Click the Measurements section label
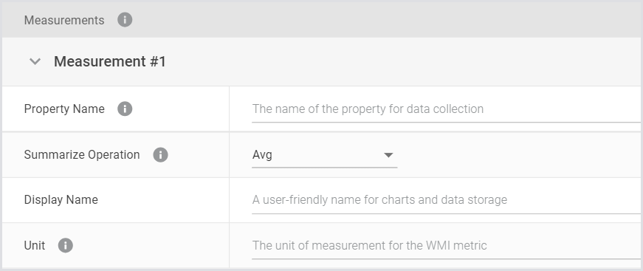643x271 pixels. [x=64, y=20]
